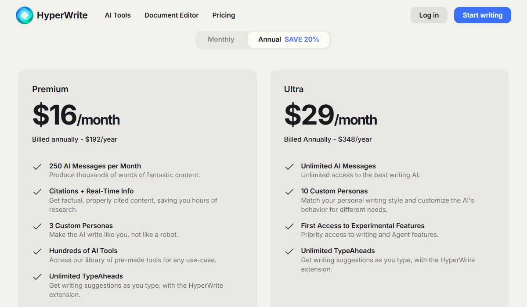Select the Annual billing option
527x307 pixels.
tap(269, 39)
